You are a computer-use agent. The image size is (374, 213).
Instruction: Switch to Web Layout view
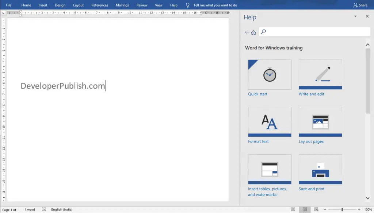(316, 209)
